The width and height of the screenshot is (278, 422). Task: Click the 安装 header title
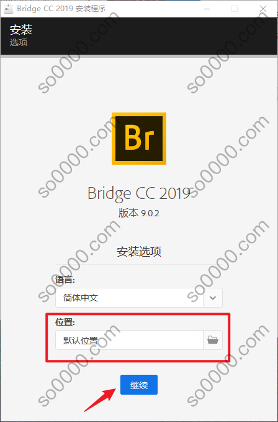click(x=21, y=30)
